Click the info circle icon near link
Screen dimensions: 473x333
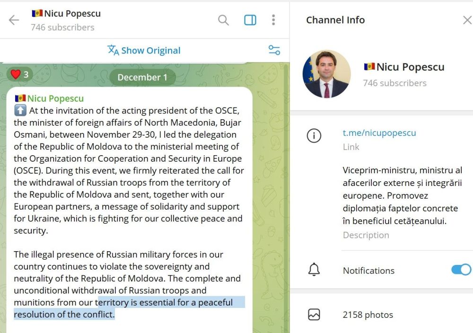point(314,136)
